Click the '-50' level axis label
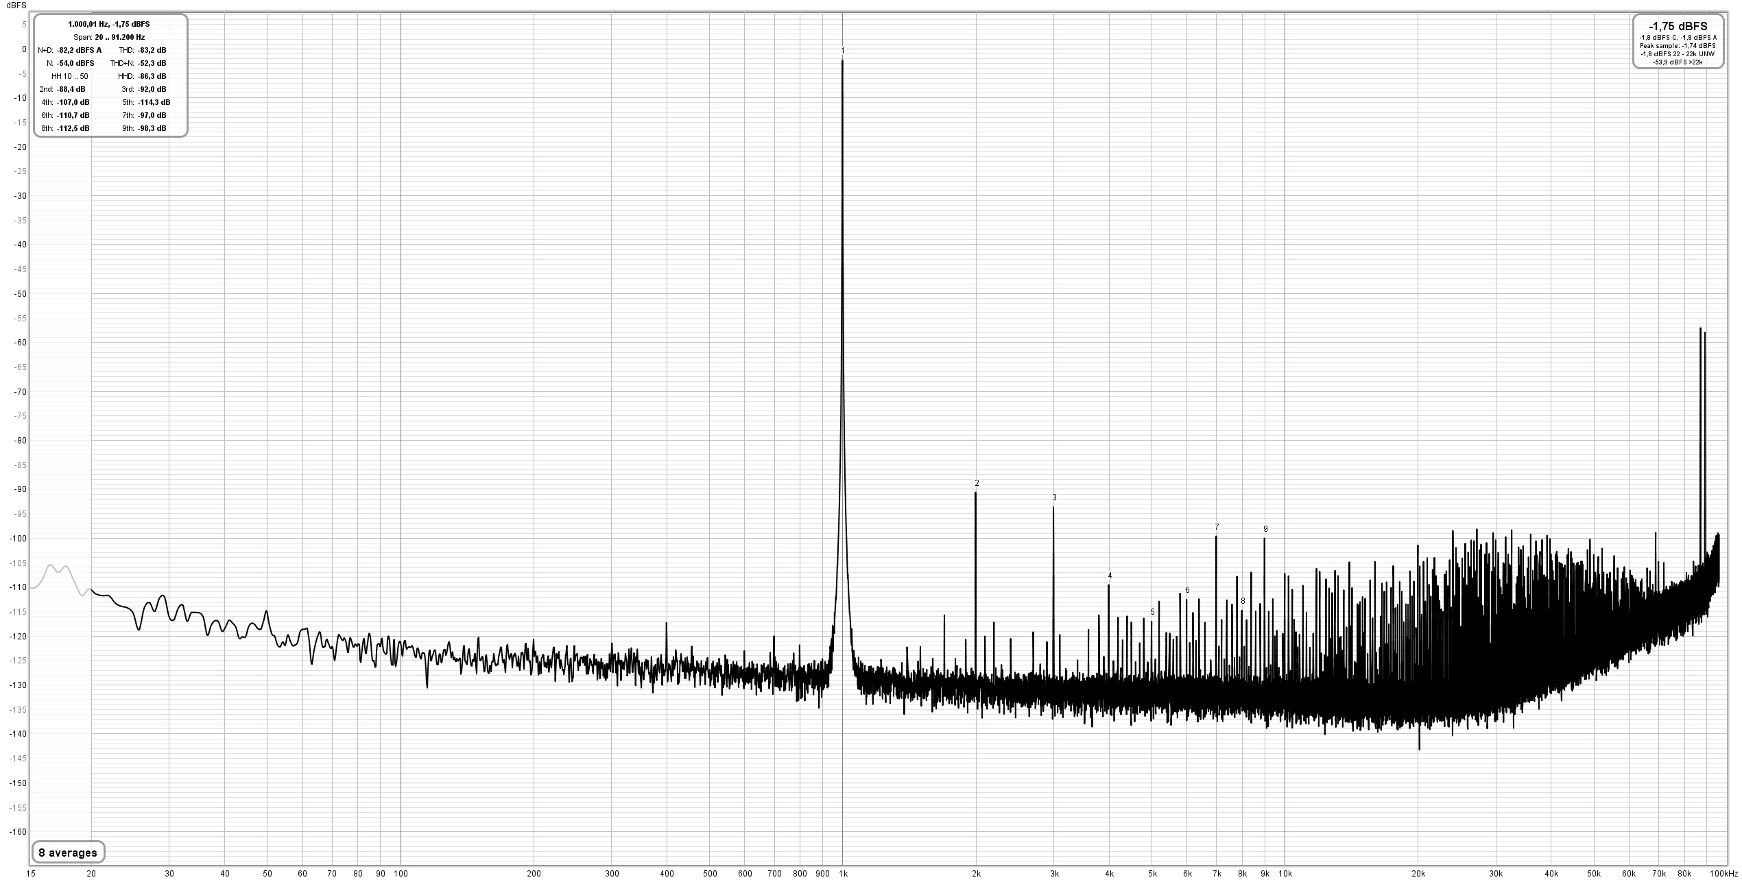Viewport: 1742px width, 882px height. click(x=20, y=294)
